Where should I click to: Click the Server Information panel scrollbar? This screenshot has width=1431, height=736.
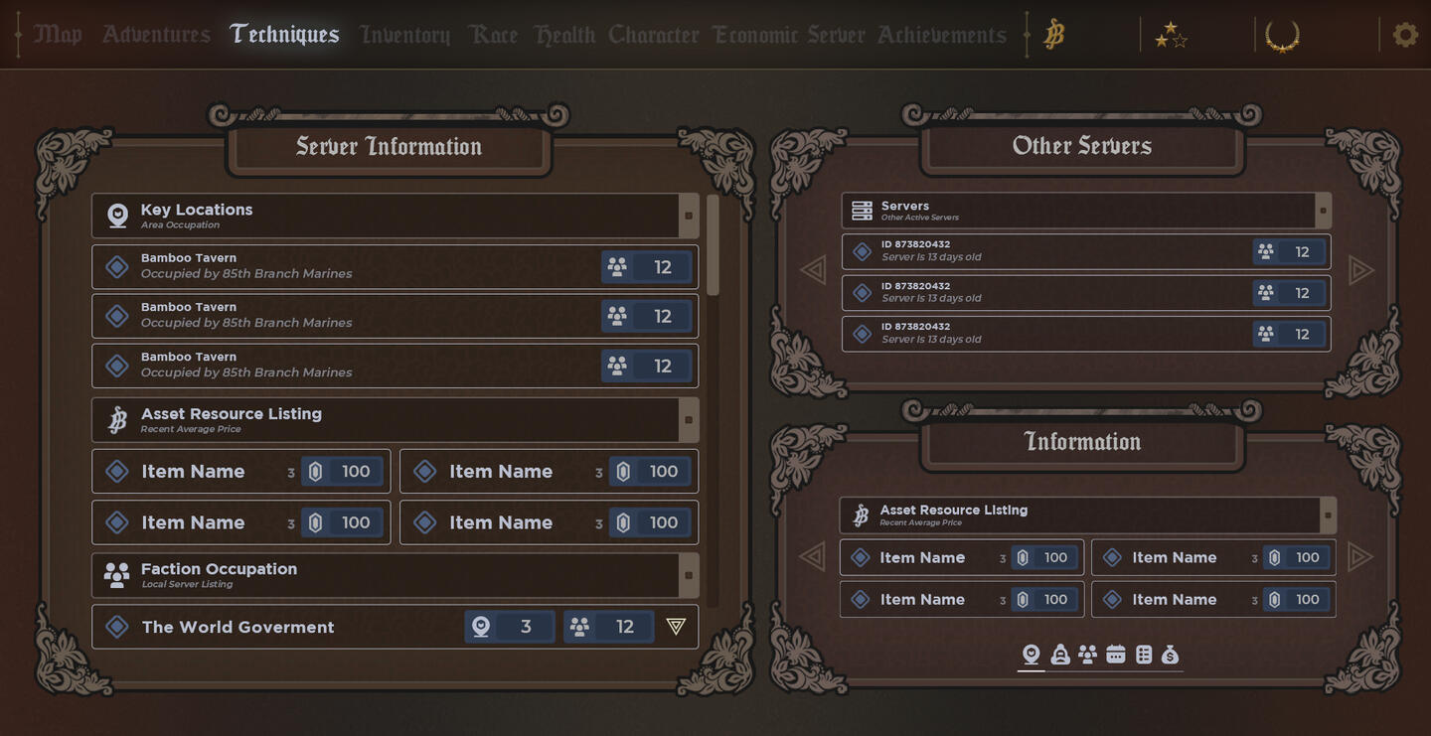(713, 244)
